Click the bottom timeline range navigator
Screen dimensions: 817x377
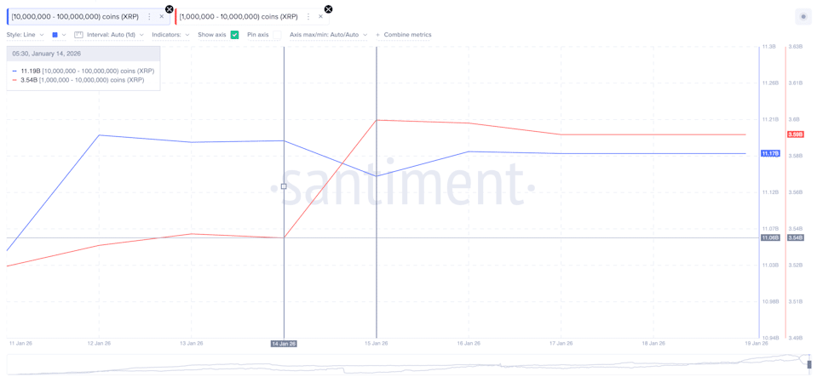409,364
